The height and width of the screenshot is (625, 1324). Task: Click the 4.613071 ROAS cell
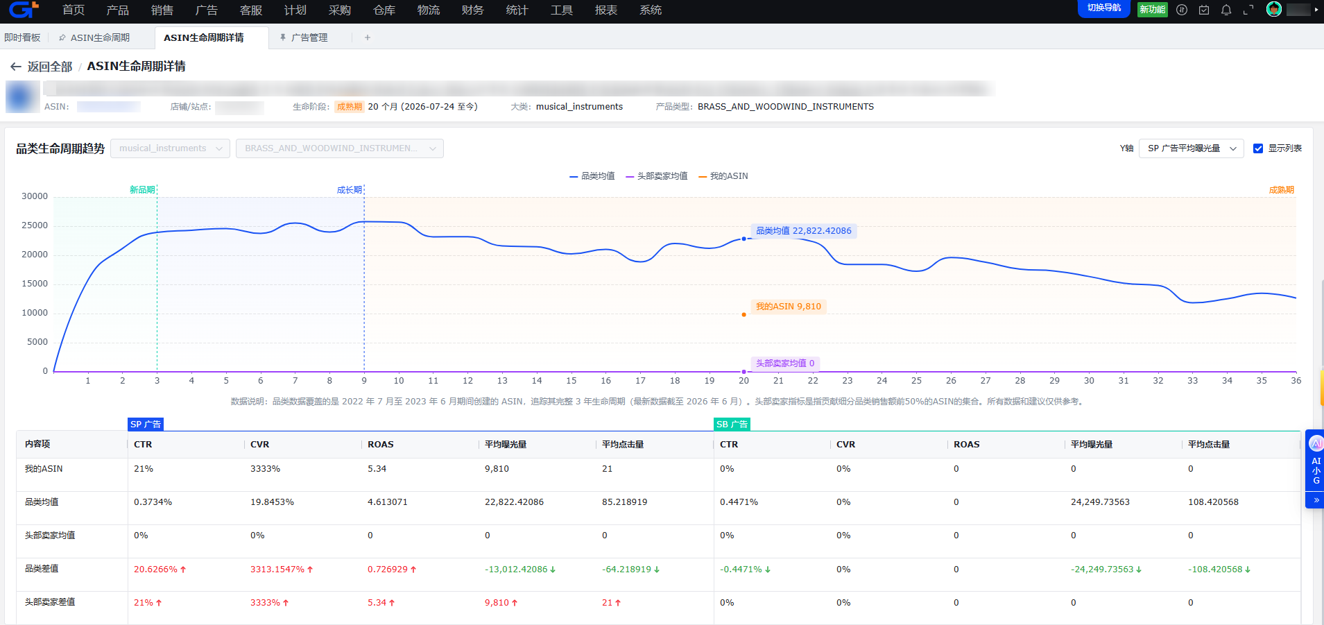pos(388,502)
